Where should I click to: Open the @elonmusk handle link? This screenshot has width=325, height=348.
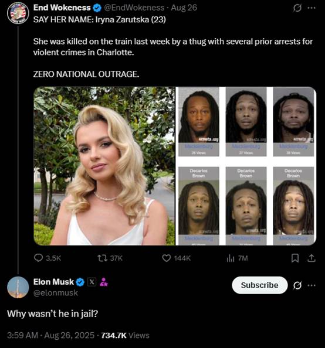coord(56,293)
